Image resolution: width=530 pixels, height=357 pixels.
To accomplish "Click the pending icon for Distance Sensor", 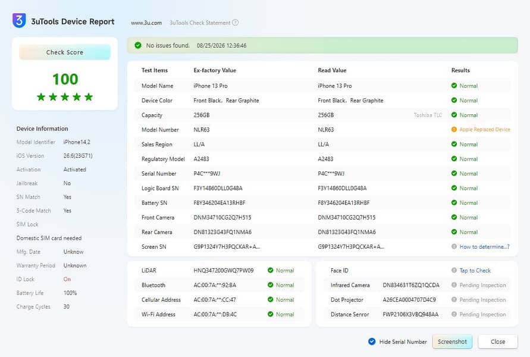I will [x=454, y=314].
